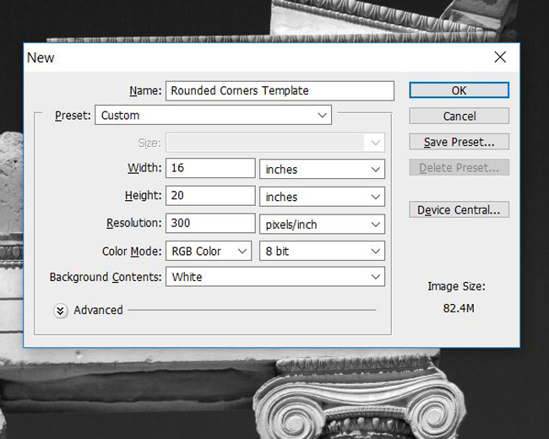The image size is (549, 439).
Task: Open Background Contents dropdown set to White
Action: coord(275,277)
